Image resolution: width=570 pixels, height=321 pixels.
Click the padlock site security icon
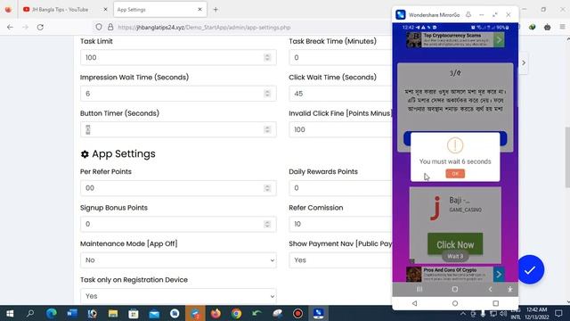(110, 27)
